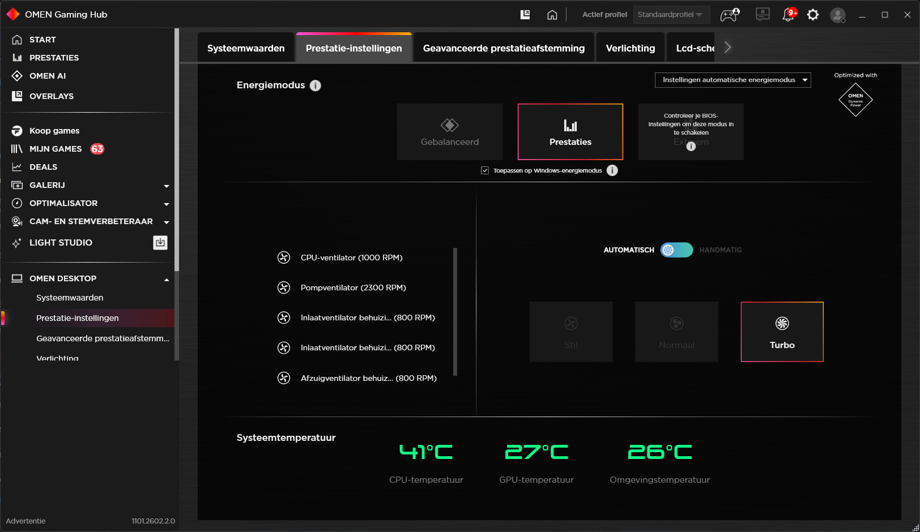The width and height of the screenshot is (920, 532).
Task: Open OMEN AI page
Action: pos(48,76)
